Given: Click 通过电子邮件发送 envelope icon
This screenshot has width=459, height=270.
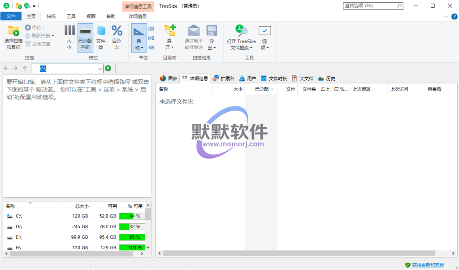Looking at the screenshot, I should click(x=194, y=31).
